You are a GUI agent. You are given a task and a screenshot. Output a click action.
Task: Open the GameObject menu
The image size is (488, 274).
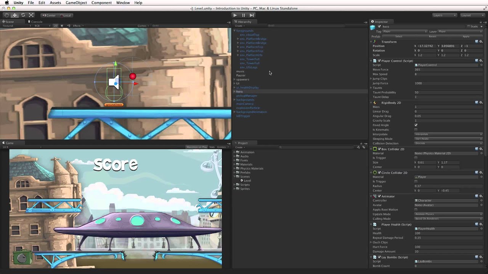(76, 3)
